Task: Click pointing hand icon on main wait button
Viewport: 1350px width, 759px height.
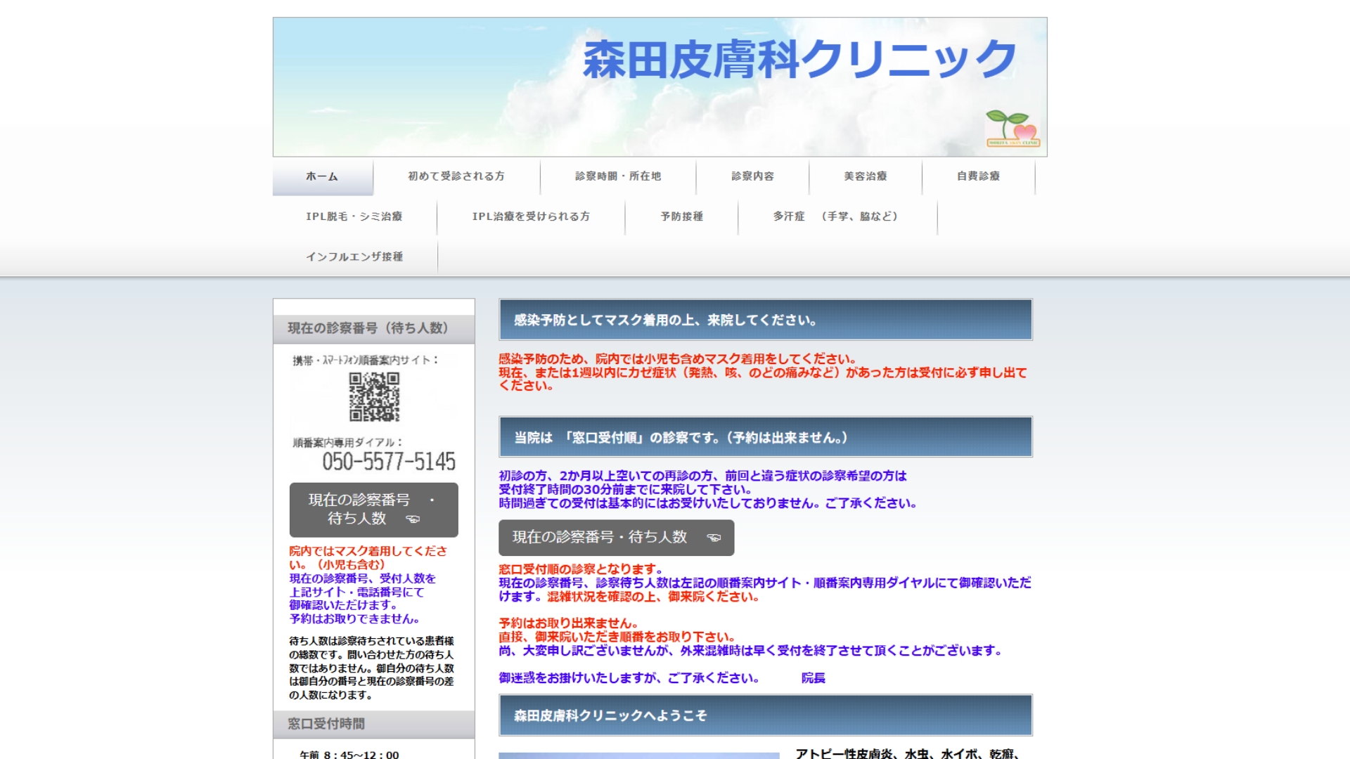Action: [714, 538]
